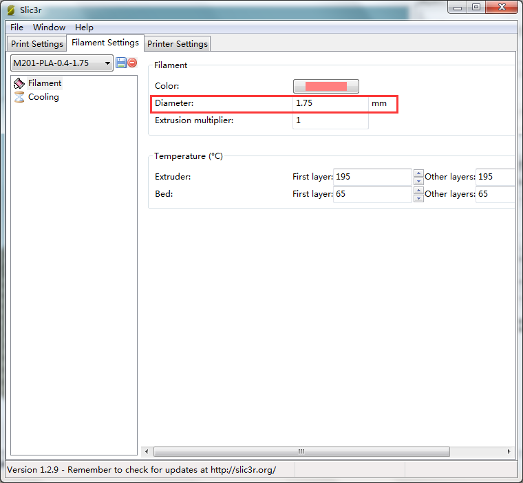Screen dimensions: 523x483
Task: Focus the Extrusion multiplier field
Action: (330, 120)
